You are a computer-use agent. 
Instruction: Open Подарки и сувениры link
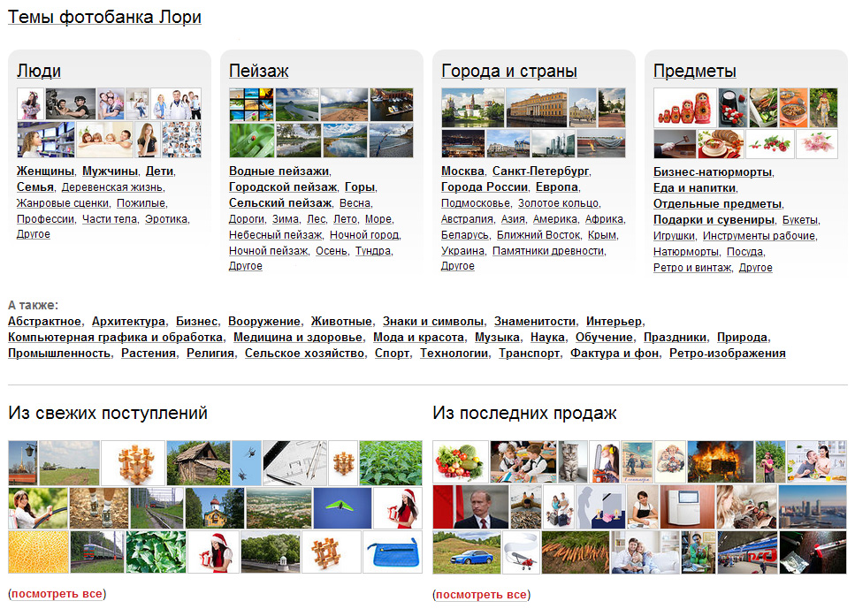(x=714, y=220)
